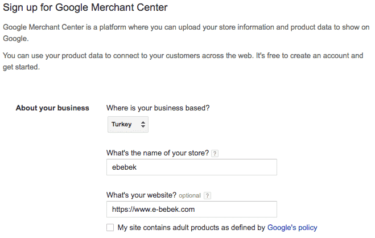This screenshot has width=375, height=238.
Task: Click the website field showing https://www.e-bebek.com
Action: coord(192,210)
